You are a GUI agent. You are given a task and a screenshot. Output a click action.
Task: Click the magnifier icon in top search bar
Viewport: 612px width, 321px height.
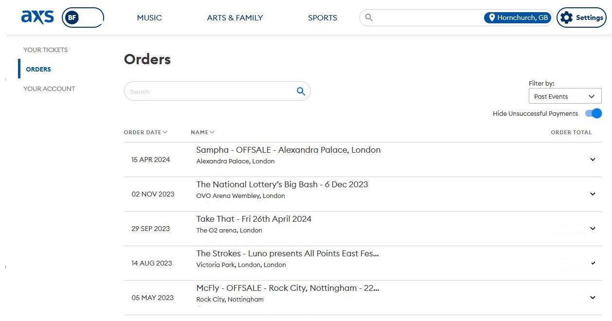[x=369, y=18]
